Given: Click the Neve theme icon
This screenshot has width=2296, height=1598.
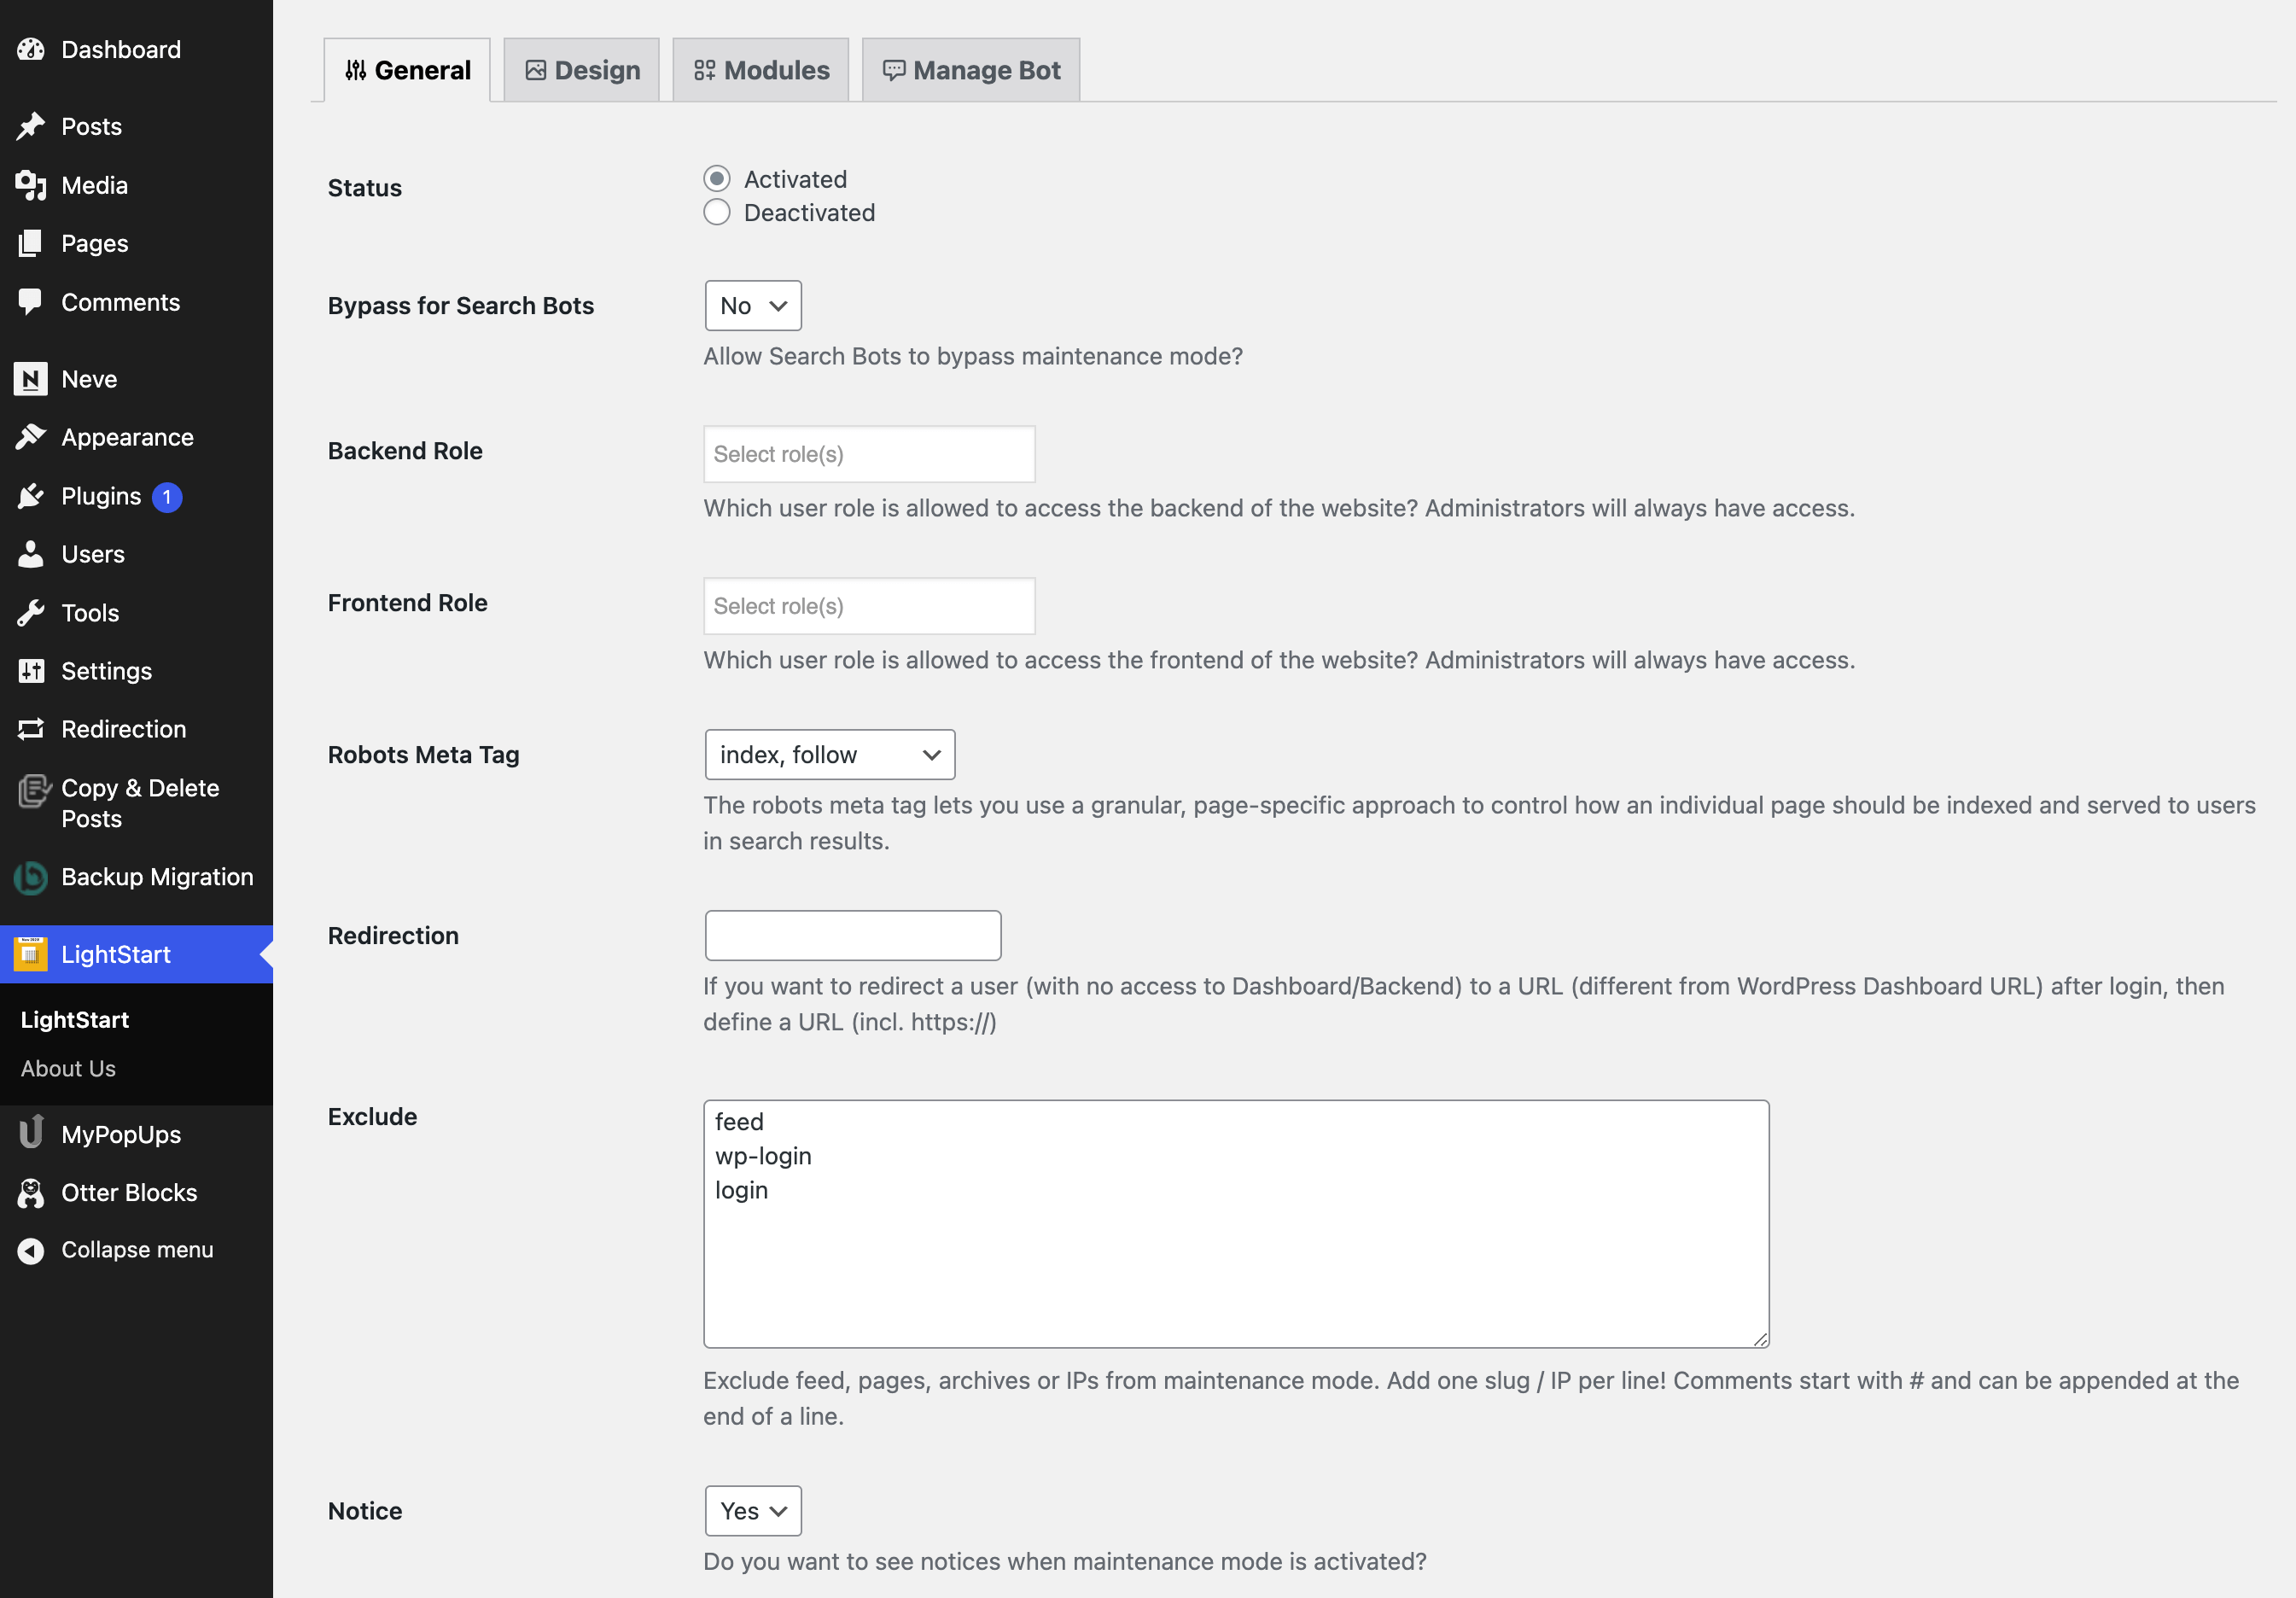Looking at the screenshot, I should click(x=31, y=379).
